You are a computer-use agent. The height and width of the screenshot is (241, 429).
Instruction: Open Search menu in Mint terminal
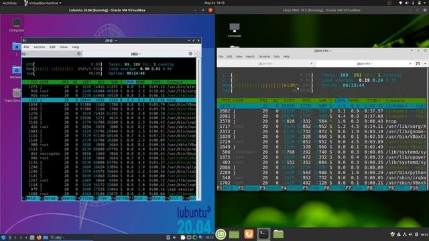[250, 56]
